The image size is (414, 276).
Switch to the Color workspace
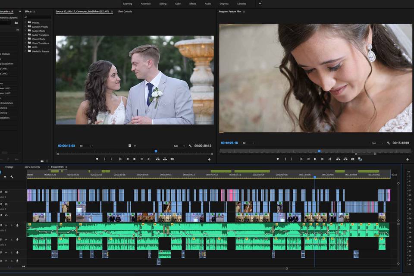(178, 4)
